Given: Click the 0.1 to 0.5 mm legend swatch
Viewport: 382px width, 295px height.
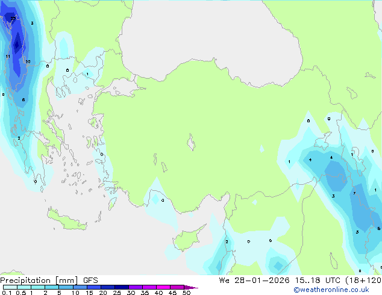Looking at the screenshot, I should [10, 287].
